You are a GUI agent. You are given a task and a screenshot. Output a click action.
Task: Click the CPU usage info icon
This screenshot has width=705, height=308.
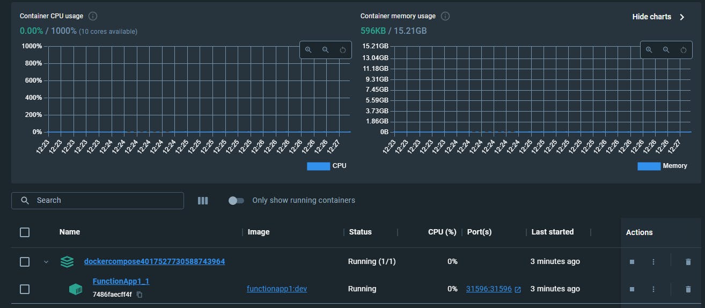[93, 16]
